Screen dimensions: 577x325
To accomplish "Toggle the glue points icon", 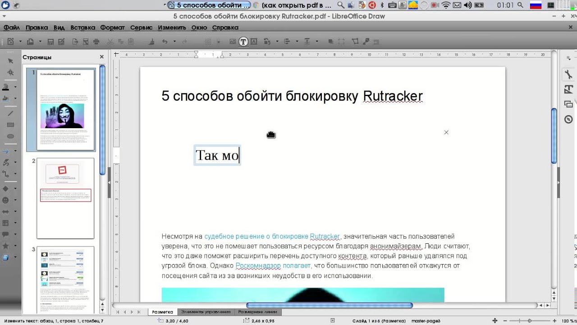I will click(x=366, y=42).
